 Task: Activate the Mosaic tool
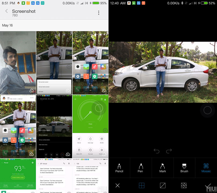pyautogui.click(x=206, y=168)
